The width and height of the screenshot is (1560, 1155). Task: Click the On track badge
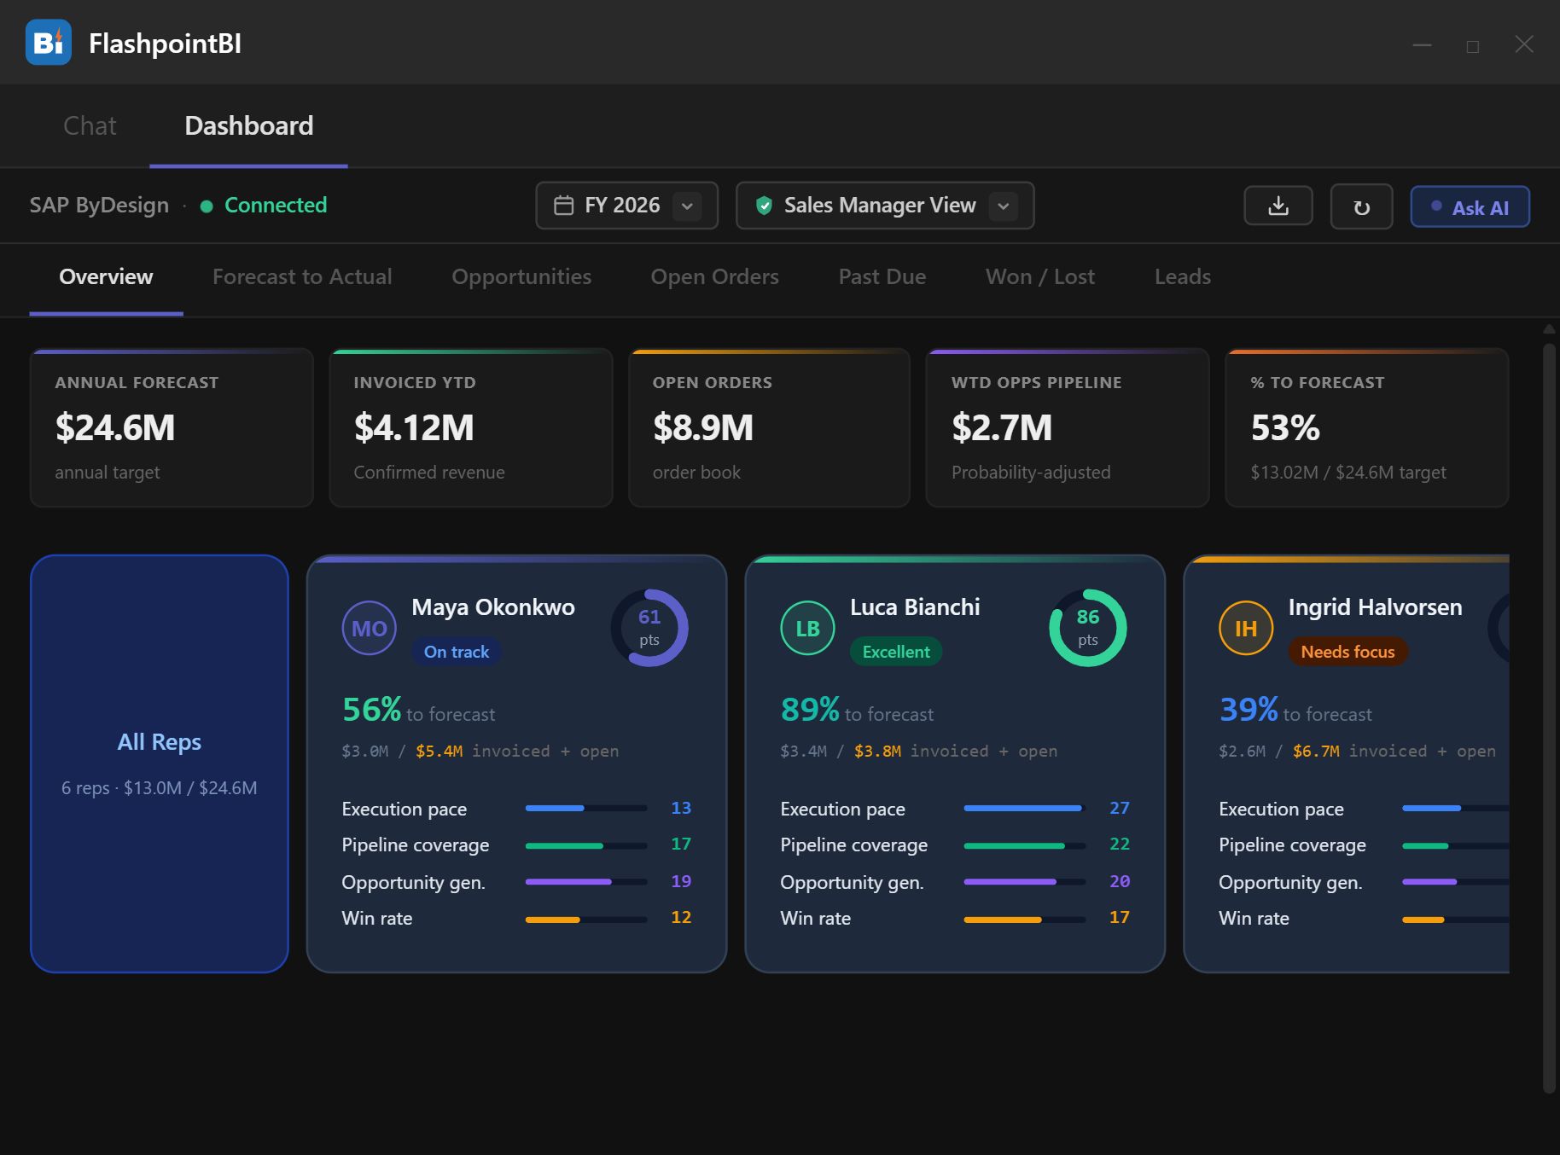[x=457, y=652]
